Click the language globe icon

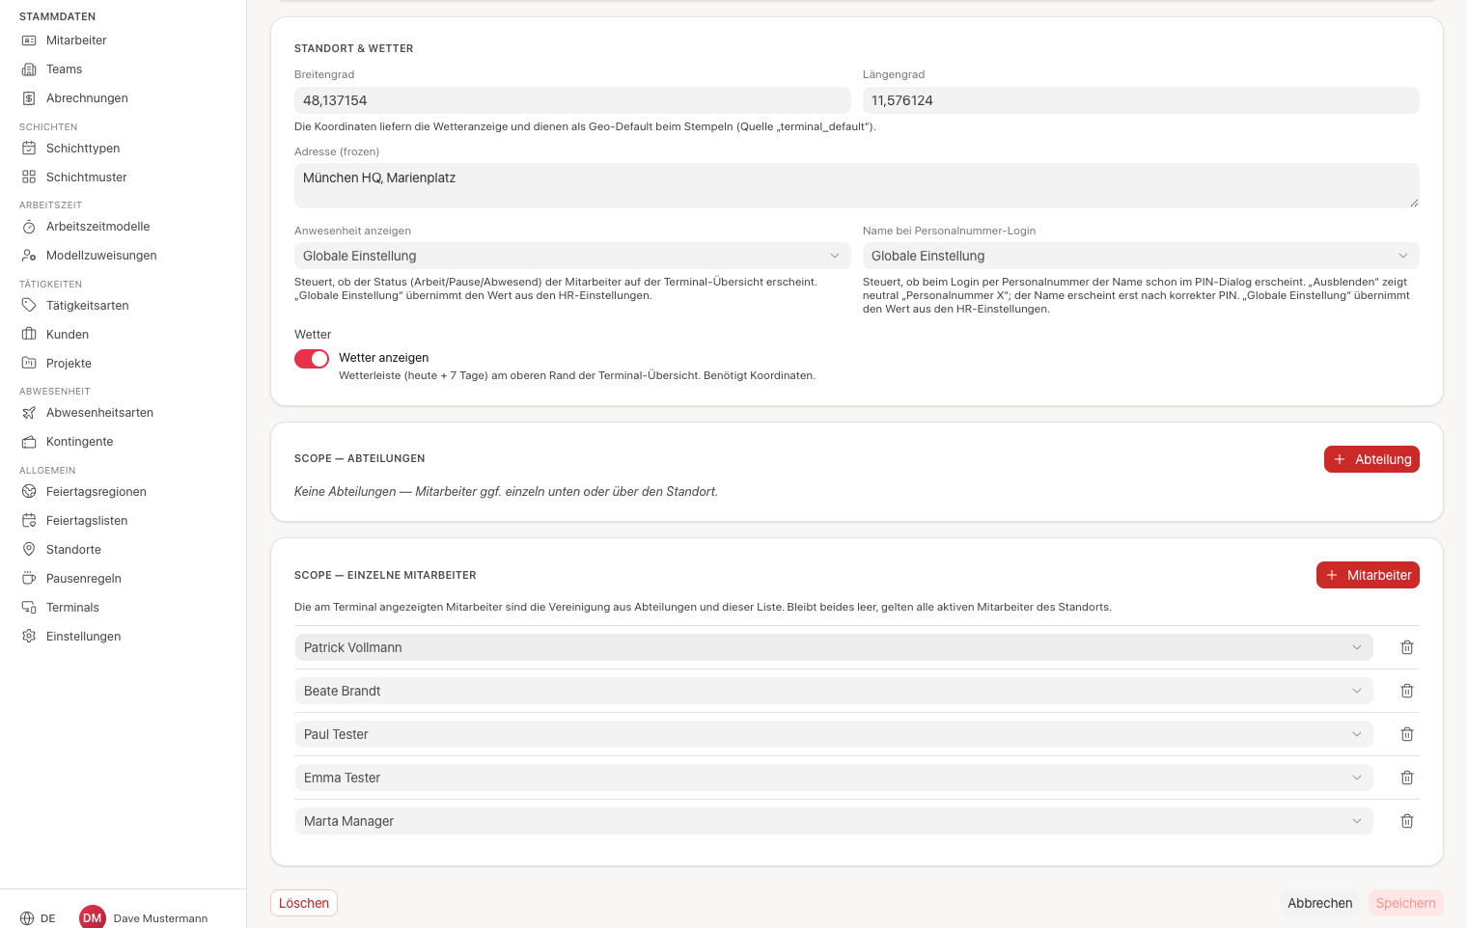[x=27, y=918]
